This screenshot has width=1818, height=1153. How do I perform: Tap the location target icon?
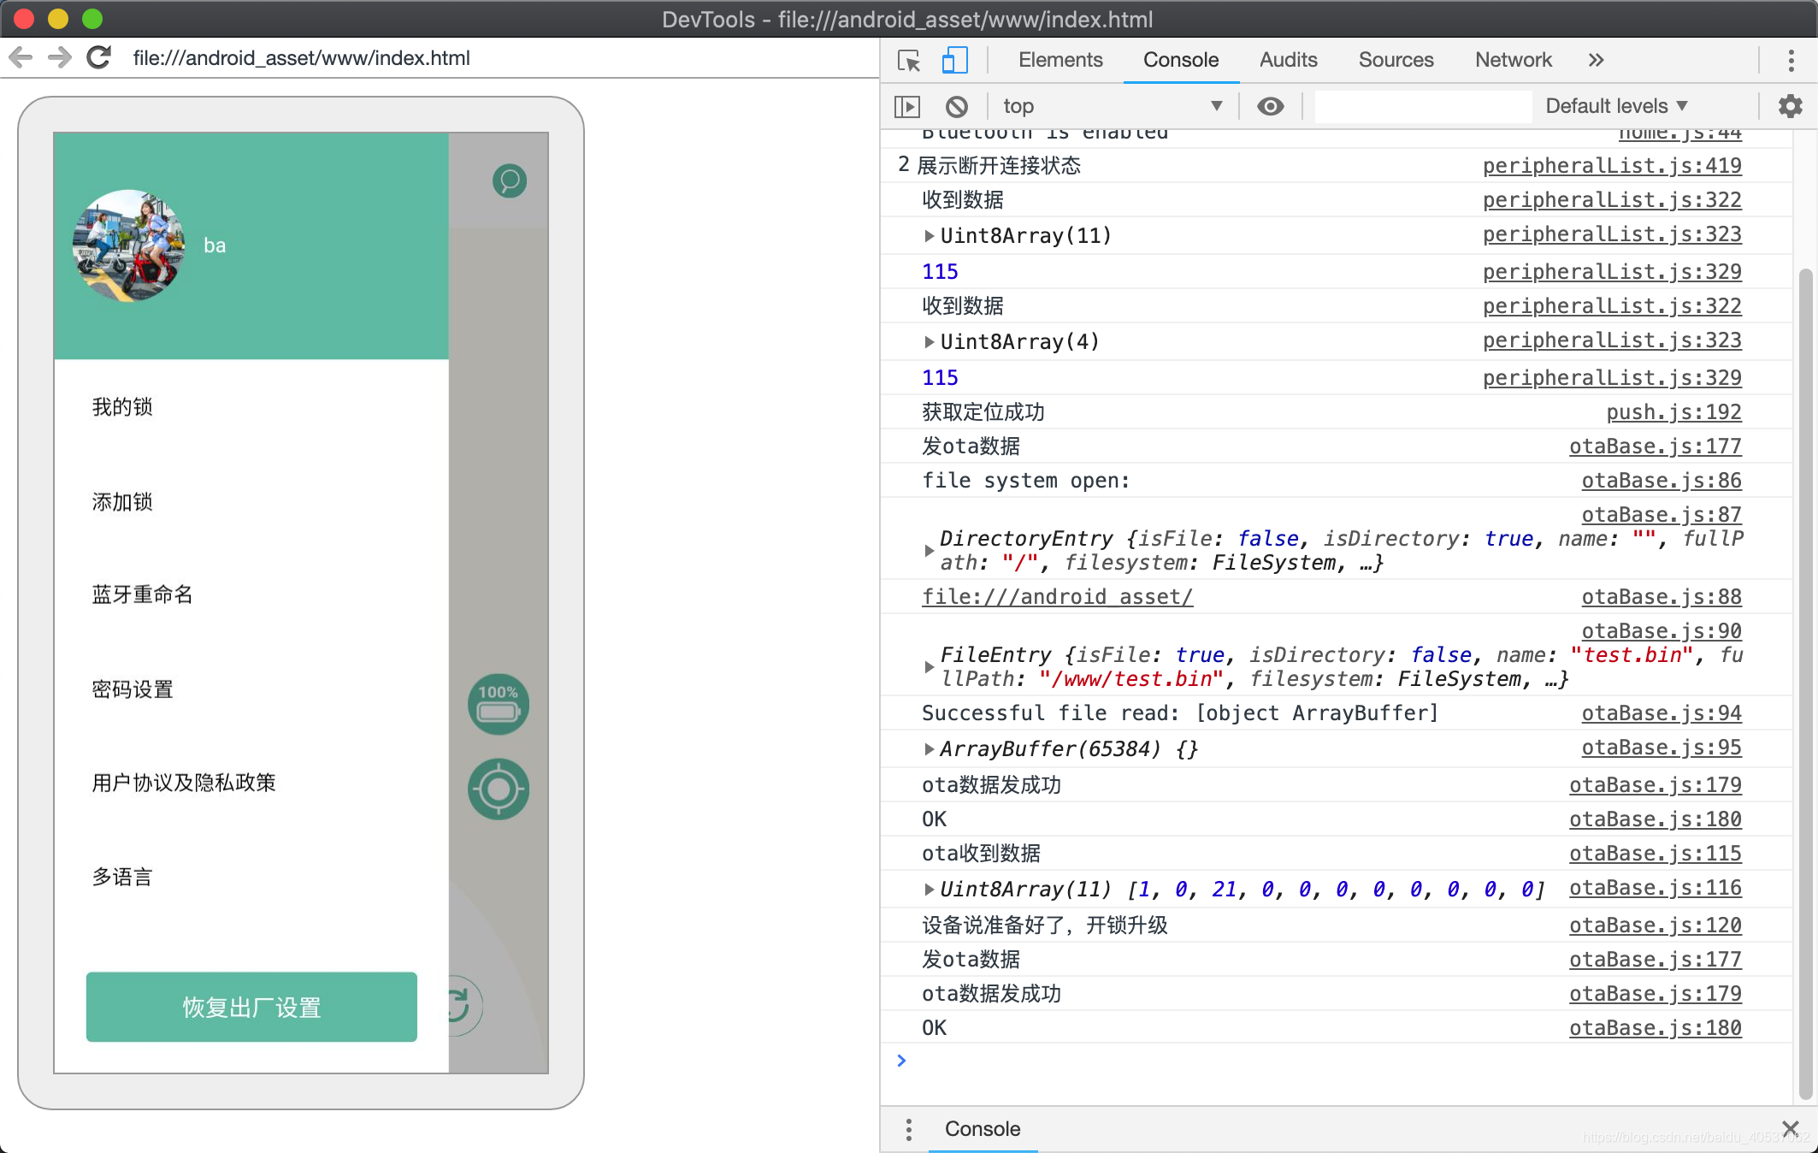click(x=499, y=789)
